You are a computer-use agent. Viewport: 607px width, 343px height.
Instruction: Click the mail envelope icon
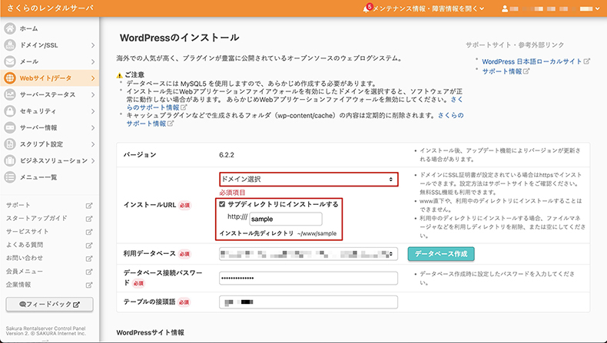click(x=10, y=61)
